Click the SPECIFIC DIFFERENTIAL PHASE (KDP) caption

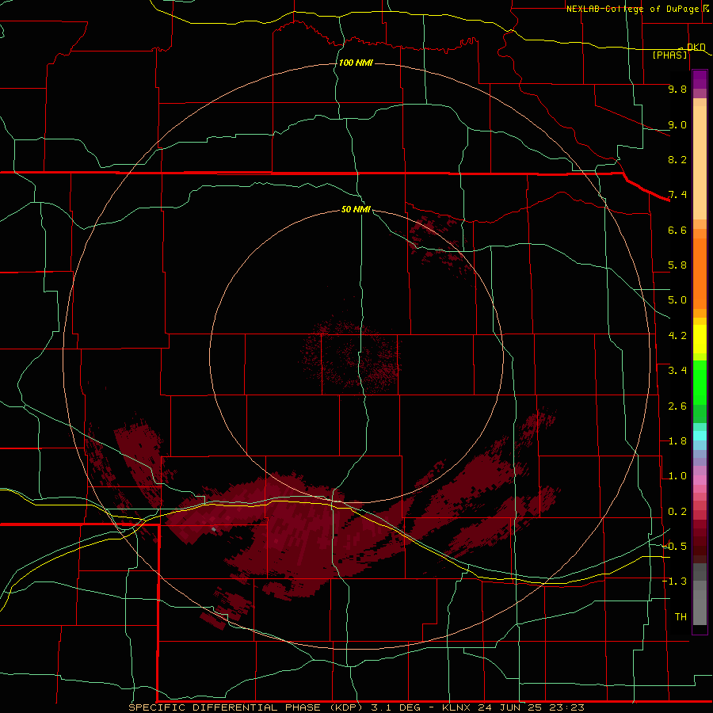tap(246, 707)
